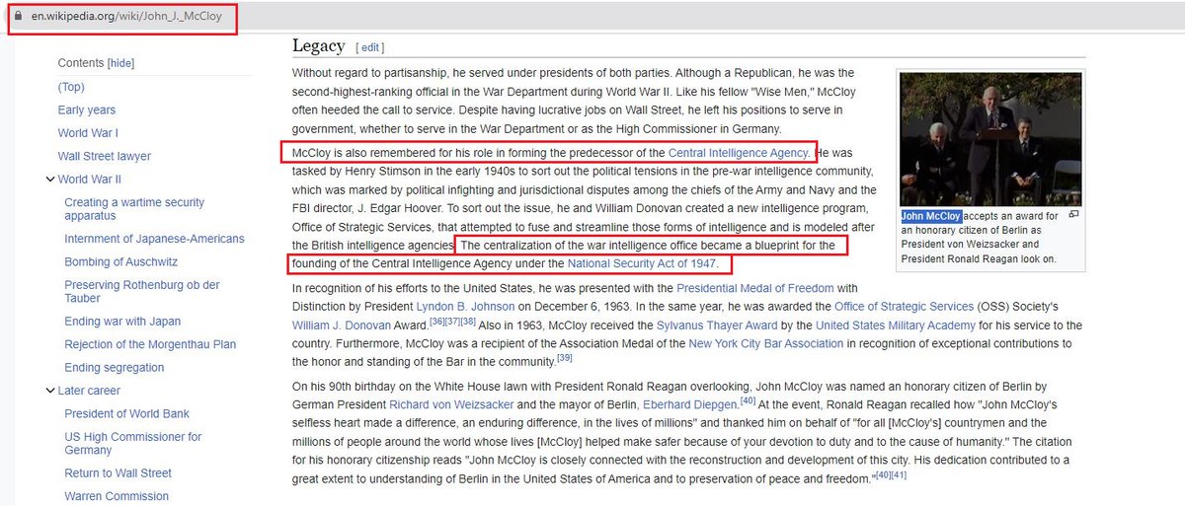Viewport: 1185px width, 506px height.
Task: Open citation [41] reference
Action: point(900,475)
